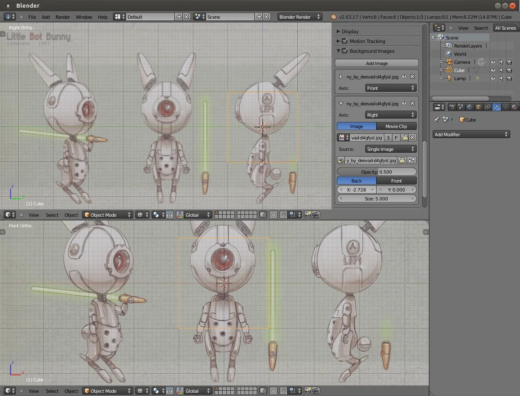The height and width of the screenshot is (396, 520).
Task: Click the pack image icon beside file path
Action: point(341,160)
